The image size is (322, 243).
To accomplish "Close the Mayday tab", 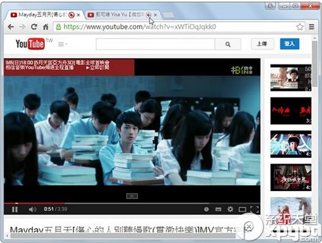I will (78, 15).
